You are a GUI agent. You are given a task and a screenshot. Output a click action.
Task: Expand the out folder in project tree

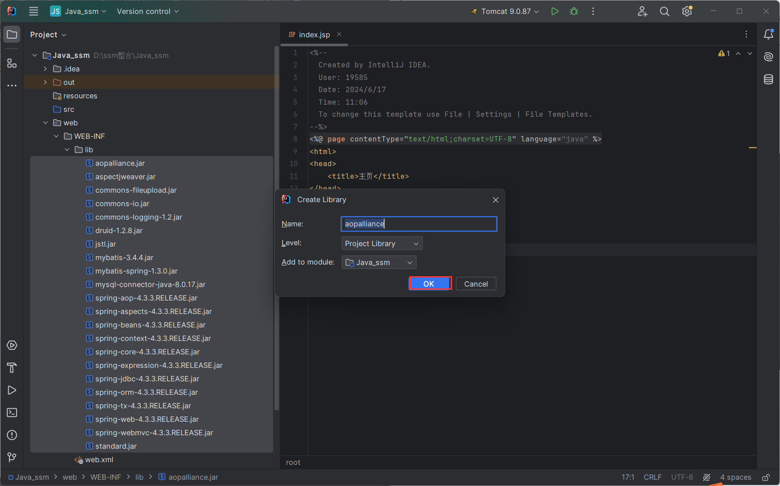click(45, 82)
